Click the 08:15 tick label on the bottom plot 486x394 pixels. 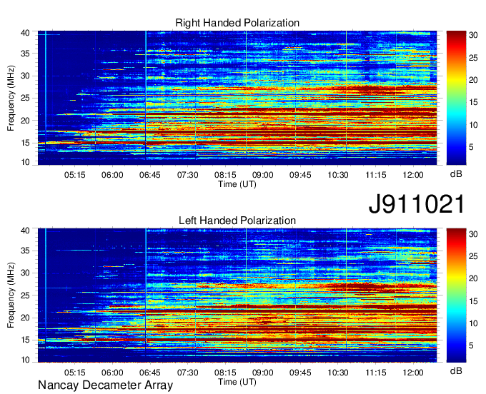[x=225, y=373]
